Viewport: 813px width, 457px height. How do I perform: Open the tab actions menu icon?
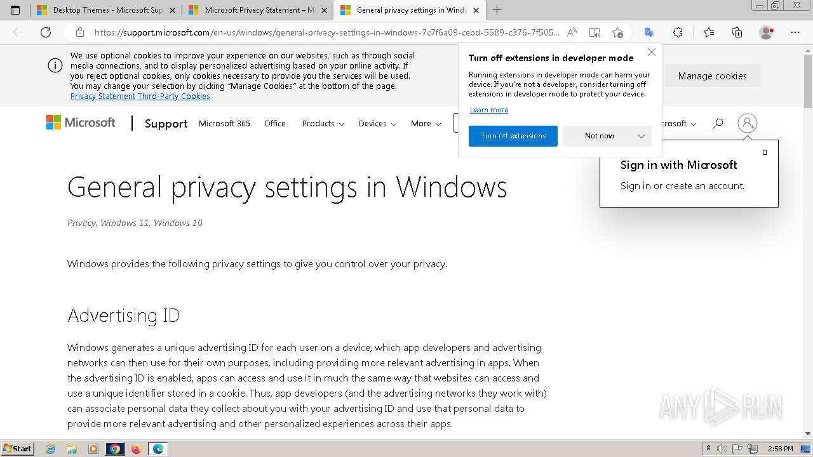click(x=15, y=10)
